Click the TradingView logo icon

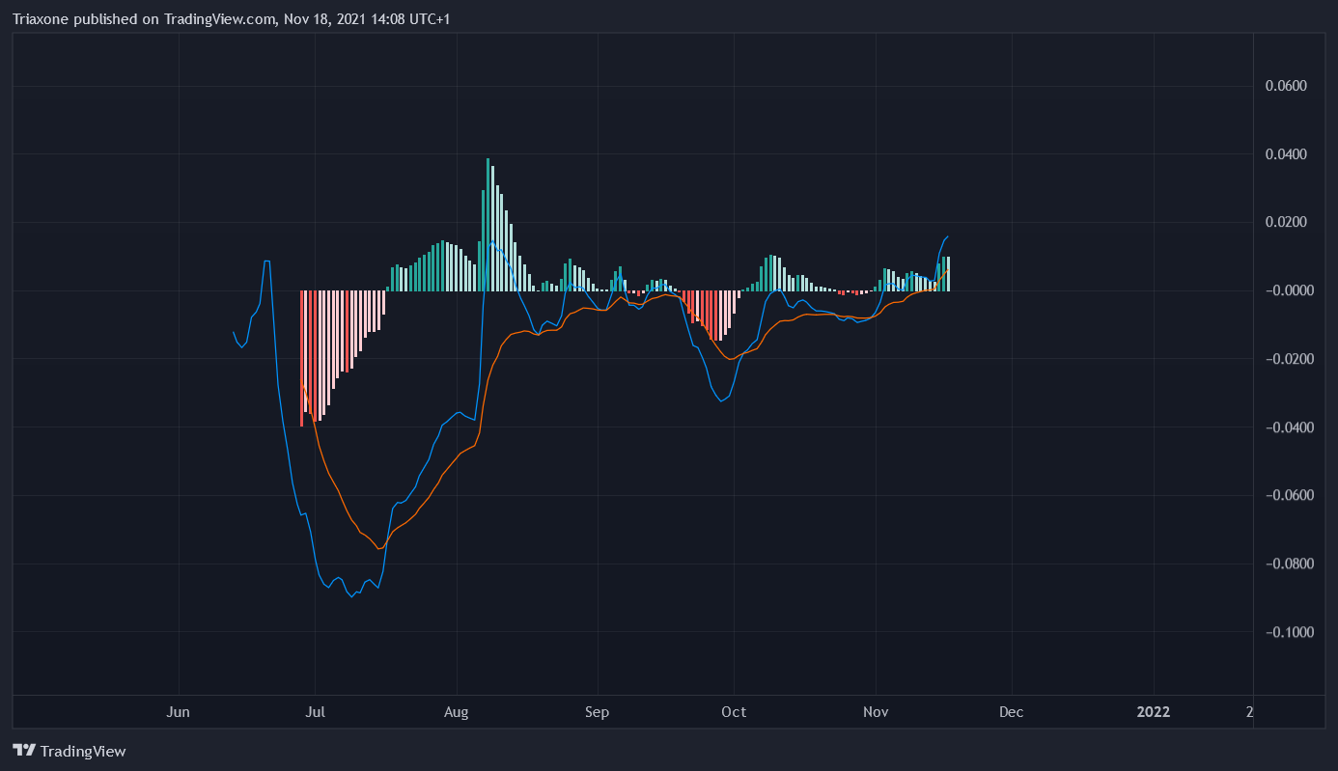coord(24,751)
